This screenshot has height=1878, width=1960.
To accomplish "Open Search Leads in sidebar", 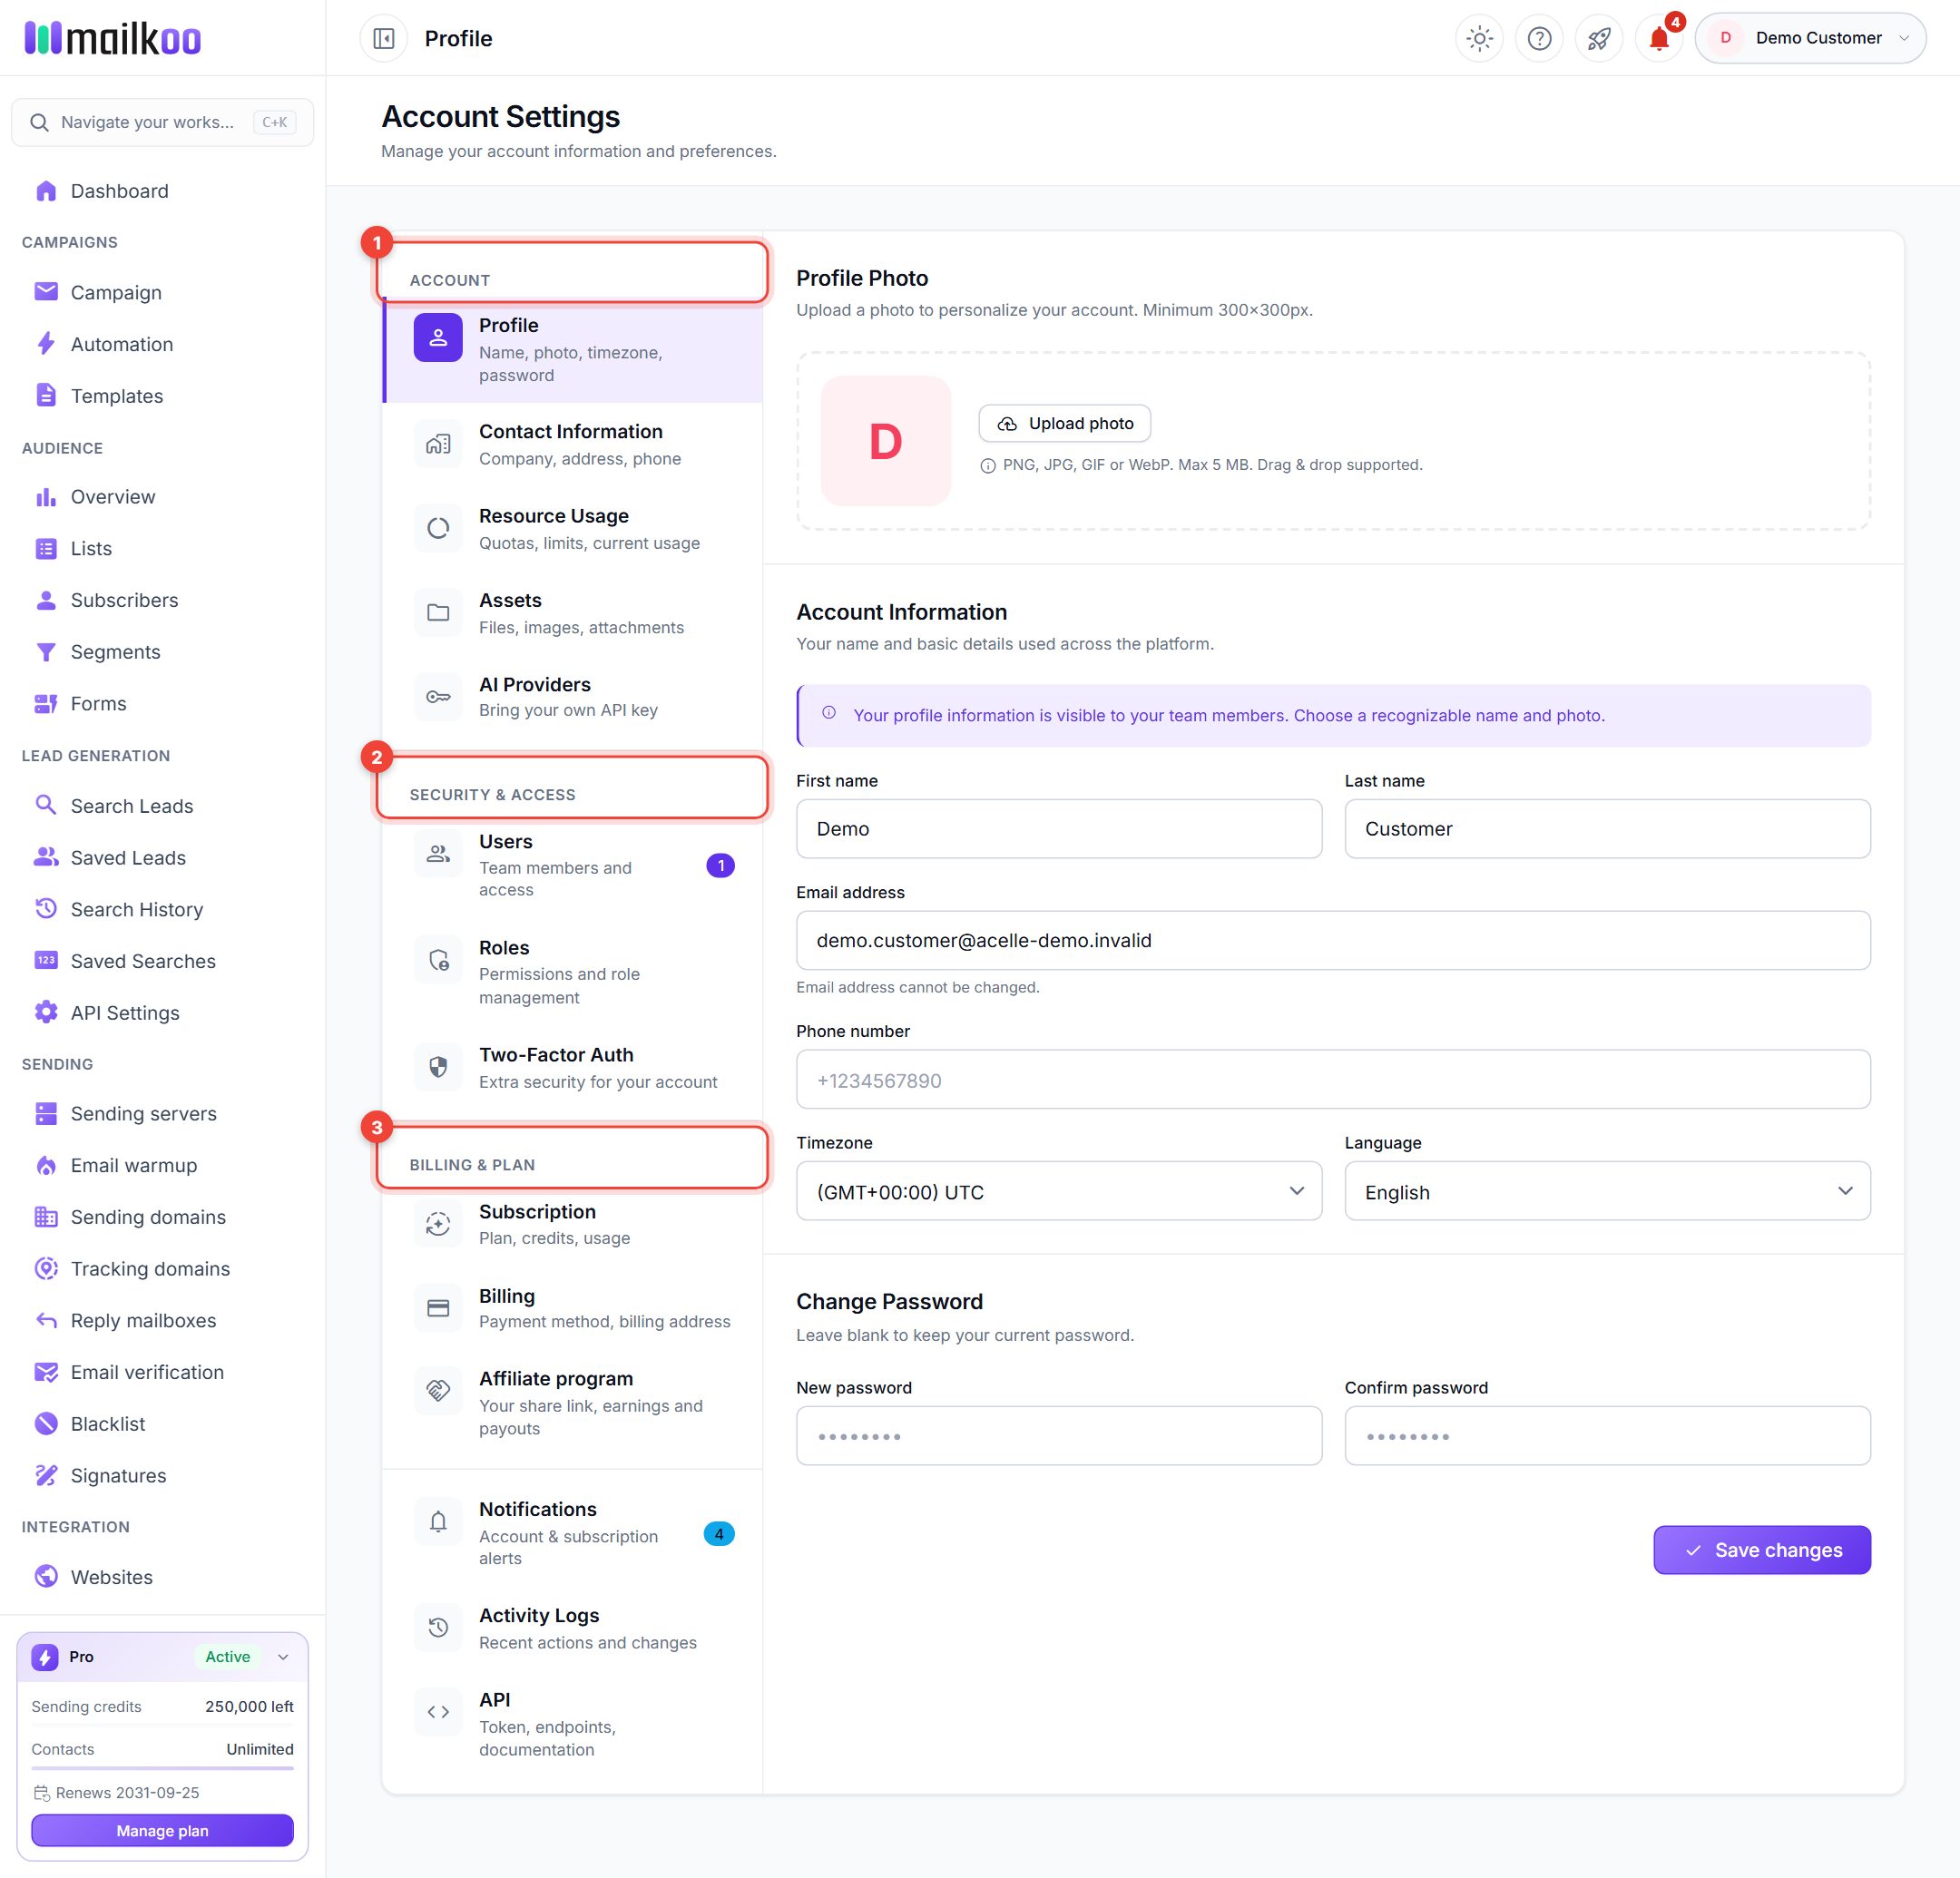I will coord(131,805).
